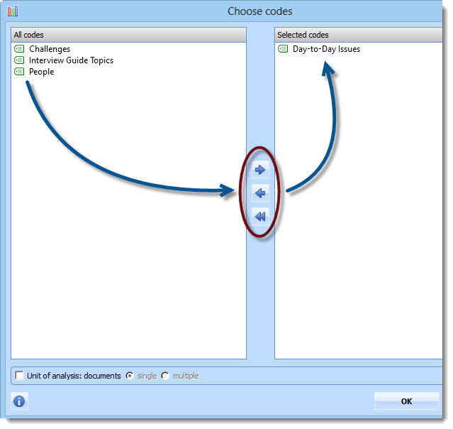The height and width of the screenshot is (429, 453).
Task: Click the code icon beside People
Action: pyautogui.click(x=19, y=72)
